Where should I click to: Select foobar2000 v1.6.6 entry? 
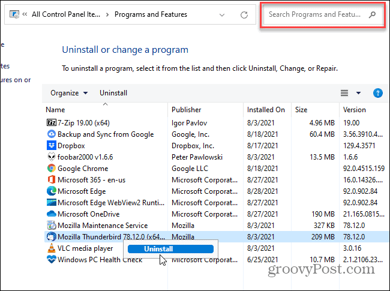coord(85,157)
